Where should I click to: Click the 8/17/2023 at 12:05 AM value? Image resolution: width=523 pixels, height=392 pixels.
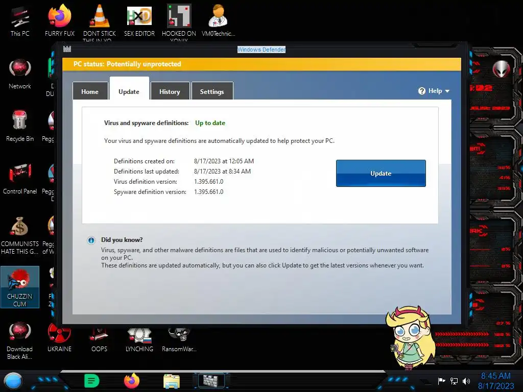(x=224, y=161)
